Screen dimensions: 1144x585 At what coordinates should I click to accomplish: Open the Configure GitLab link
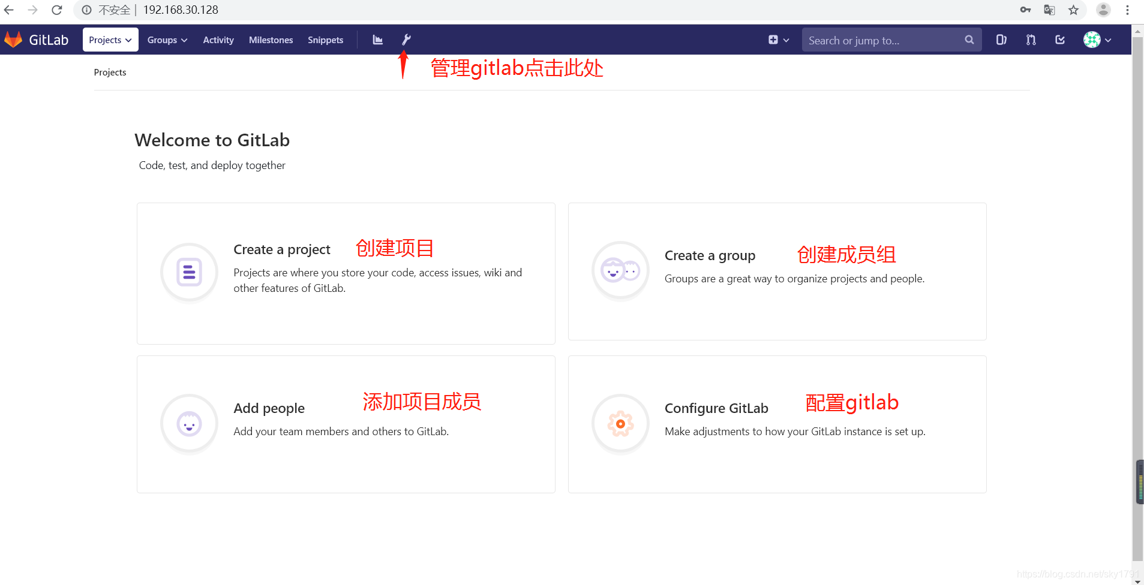click(x=716, y=408)
